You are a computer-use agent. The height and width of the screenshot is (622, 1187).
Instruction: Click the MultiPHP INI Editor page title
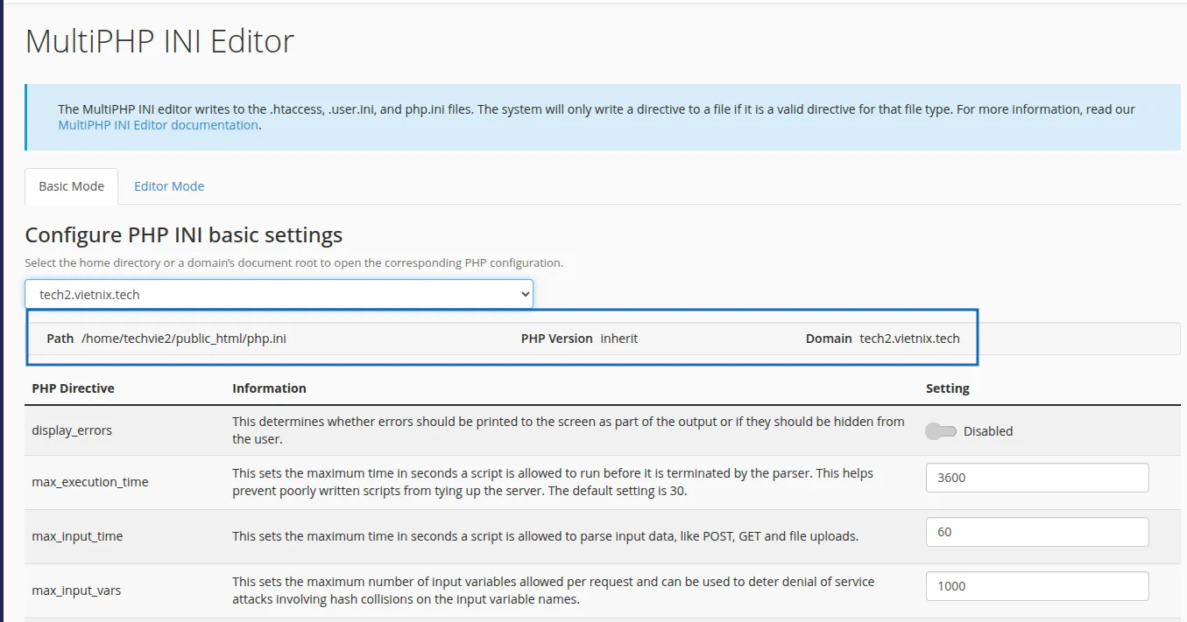pos(159,41)
